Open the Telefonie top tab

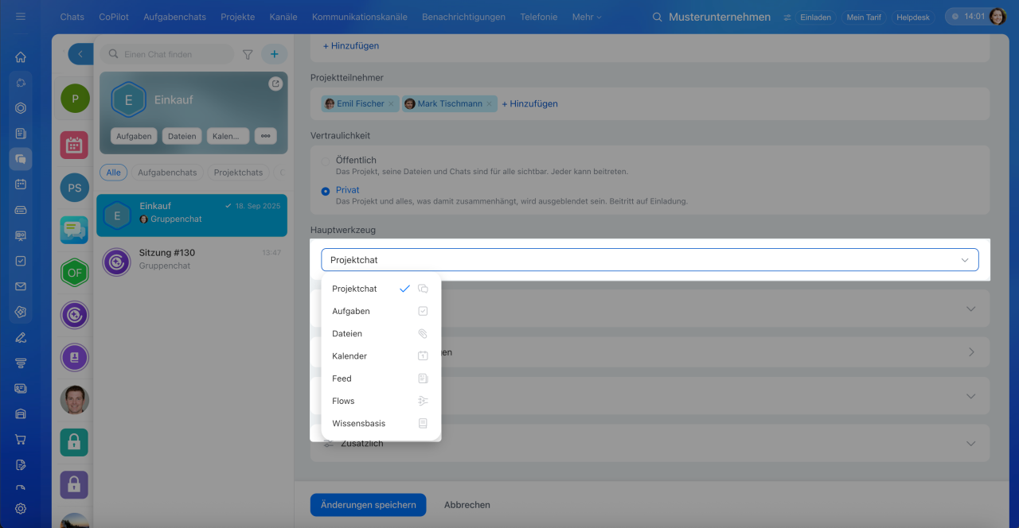tap(539, 17)
